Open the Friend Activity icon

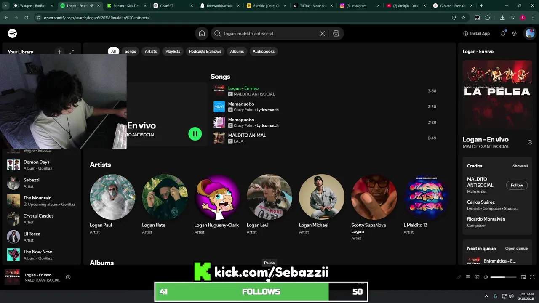click(x=514, y=33)
